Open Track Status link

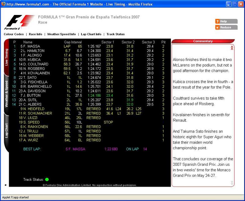point(116,34)
